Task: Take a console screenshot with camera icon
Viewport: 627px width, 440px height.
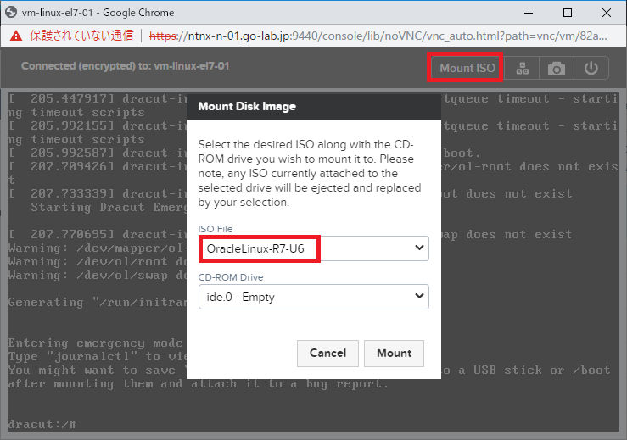Action: pos(557,68)
